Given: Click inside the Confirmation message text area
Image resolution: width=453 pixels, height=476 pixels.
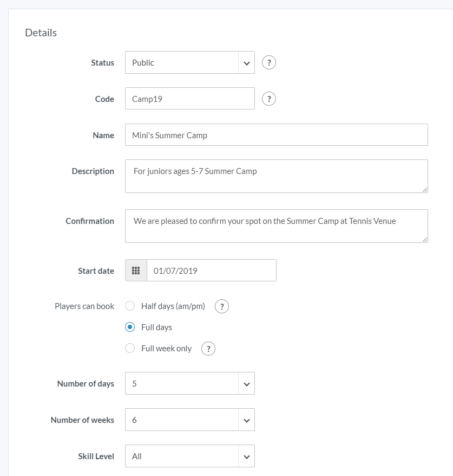Looking at the screenshot, I should 276,226.
